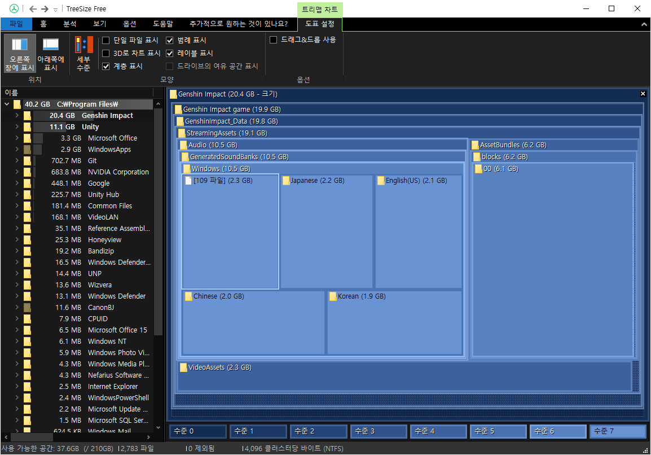Click the 00 (6.1 GB) folder icon
651x455 pixels.
tap(479, 169)
